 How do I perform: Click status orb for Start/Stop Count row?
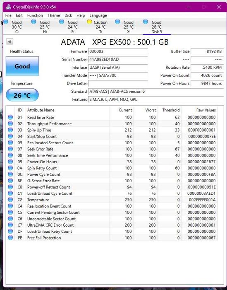(x=10, y=136)
